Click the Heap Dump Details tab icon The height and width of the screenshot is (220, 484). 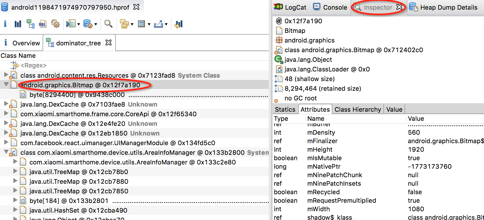click(414, 7)
